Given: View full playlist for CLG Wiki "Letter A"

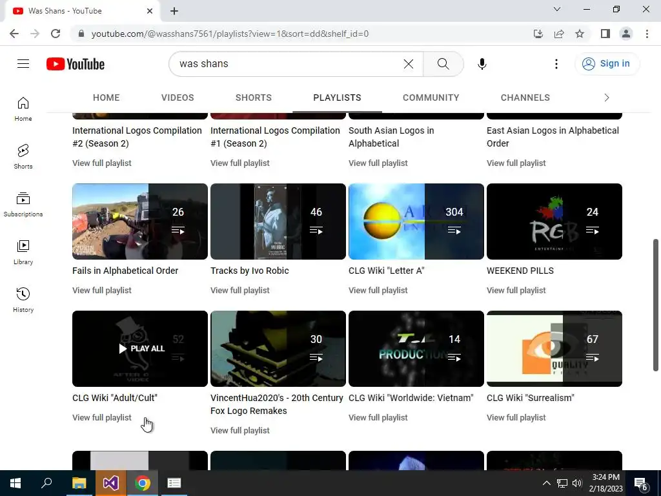Looking at the screenshot, I should coord(378,290).
